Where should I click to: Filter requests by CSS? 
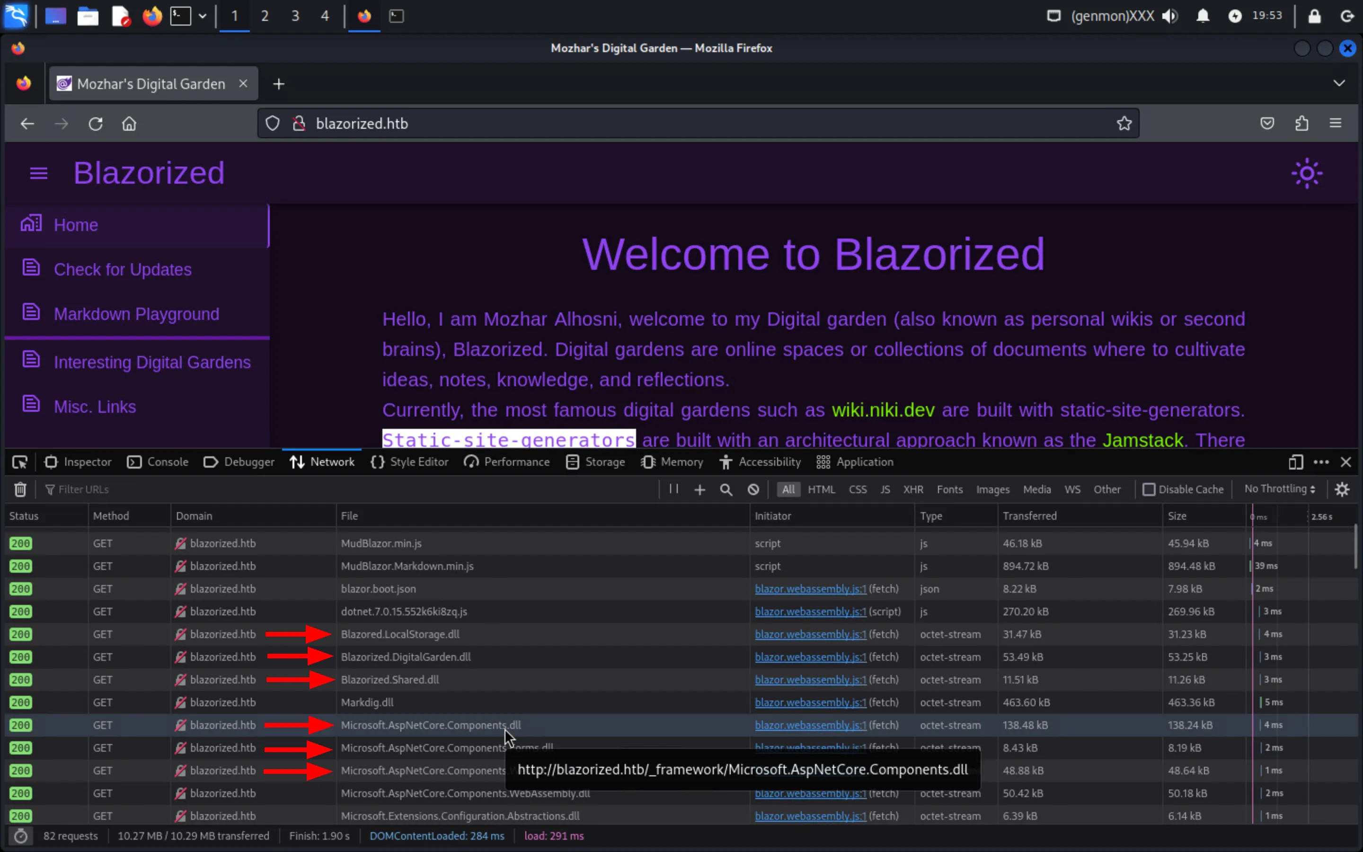857,489
